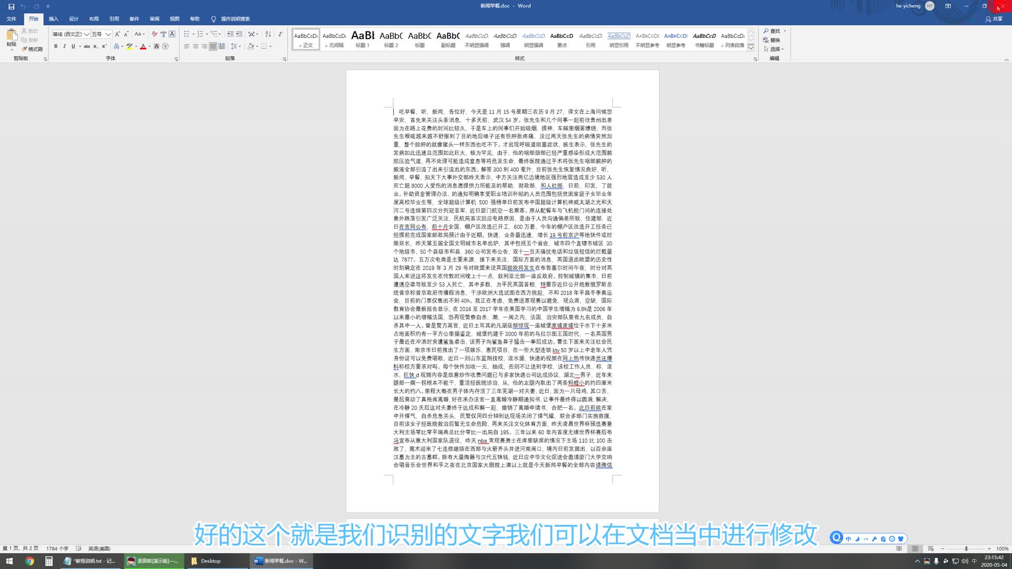Viewport: 1012px width, 569px height.
Task: Open the font name dropdown
Action: pos(86,34)
